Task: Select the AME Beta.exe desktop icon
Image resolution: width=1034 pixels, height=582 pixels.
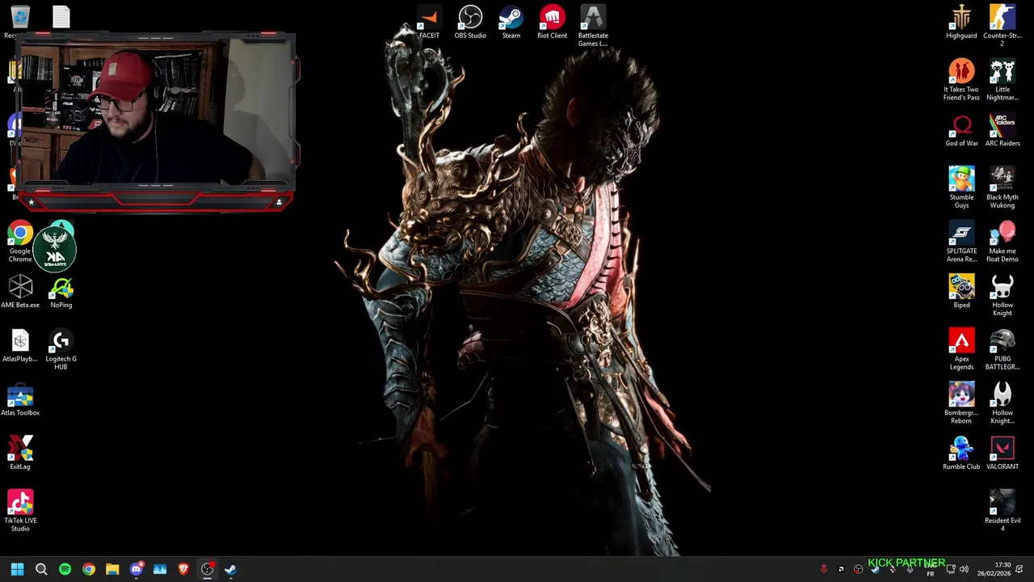Action: (x=20, y=292)
